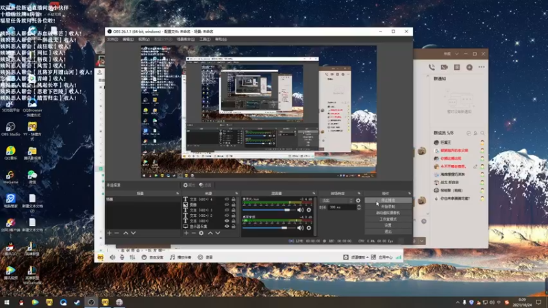548x308 pixels.
Task: Move scene down in Scenes panel
Action: tap(133, 233)
